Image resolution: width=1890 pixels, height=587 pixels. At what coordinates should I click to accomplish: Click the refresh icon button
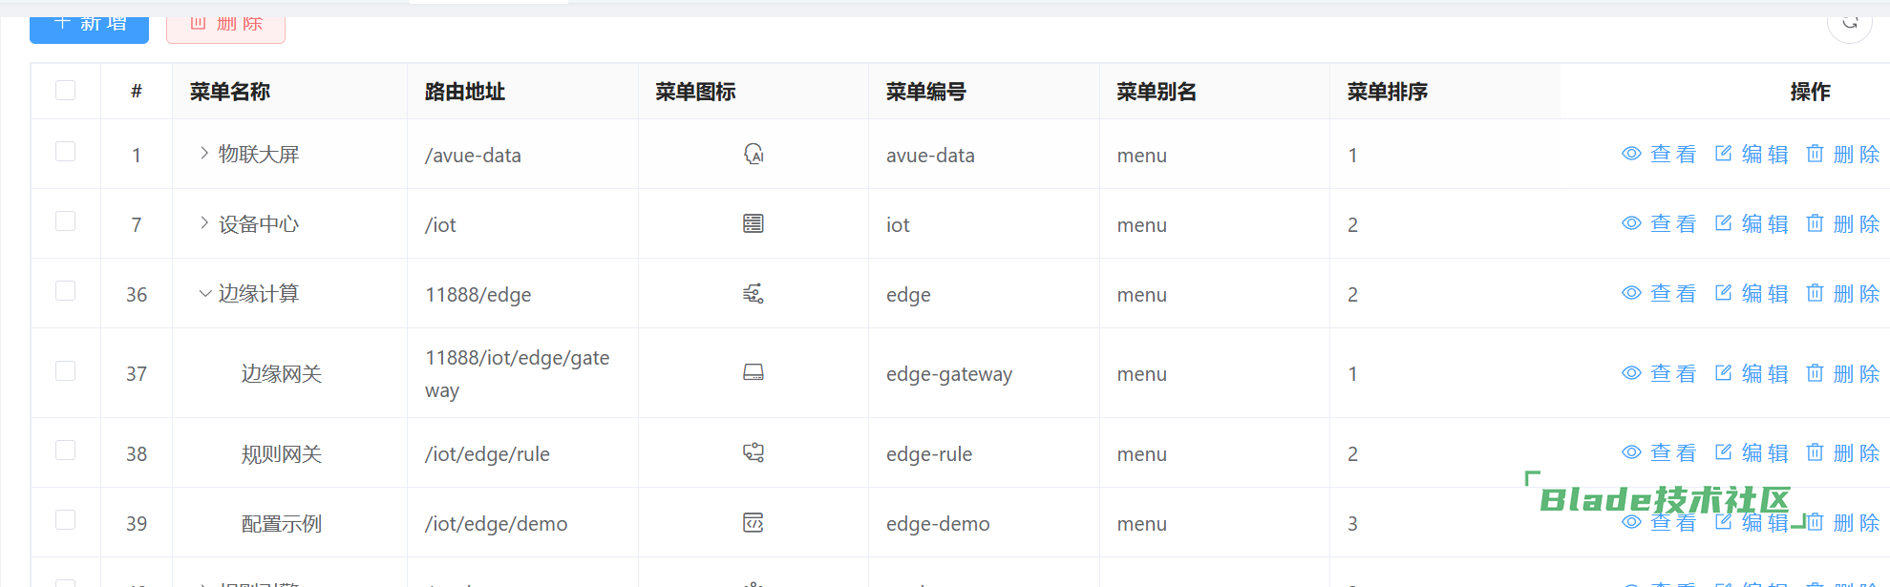1850,21
